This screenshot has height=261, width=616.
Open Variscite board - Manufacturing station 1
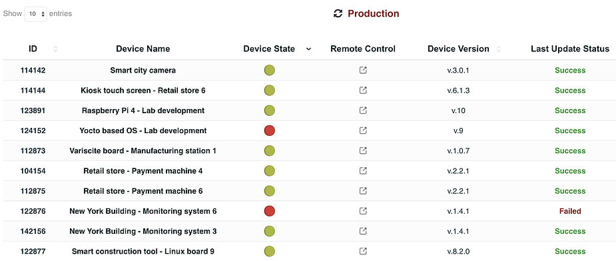(143, 150)
